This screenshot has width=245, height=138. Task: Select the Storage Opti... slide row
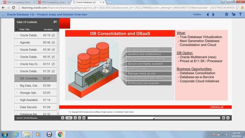click(36, 93)
